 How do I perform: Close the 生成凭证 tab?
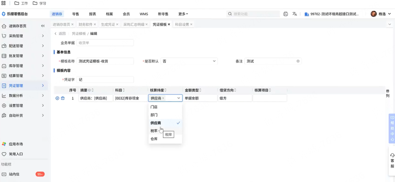(x=117, y=24)
